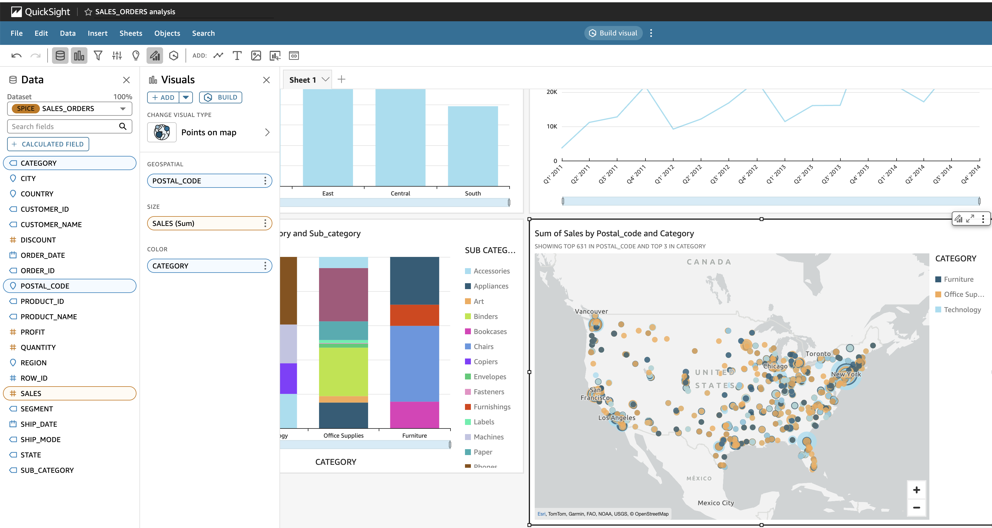Click the undo arrow
The image size is (992, 528).
click(x=16, y=56)
